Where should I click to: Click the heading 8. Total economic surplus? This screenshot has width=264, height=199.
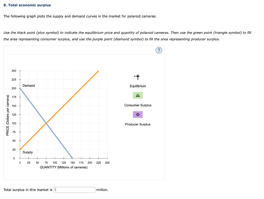coord(27,5)
